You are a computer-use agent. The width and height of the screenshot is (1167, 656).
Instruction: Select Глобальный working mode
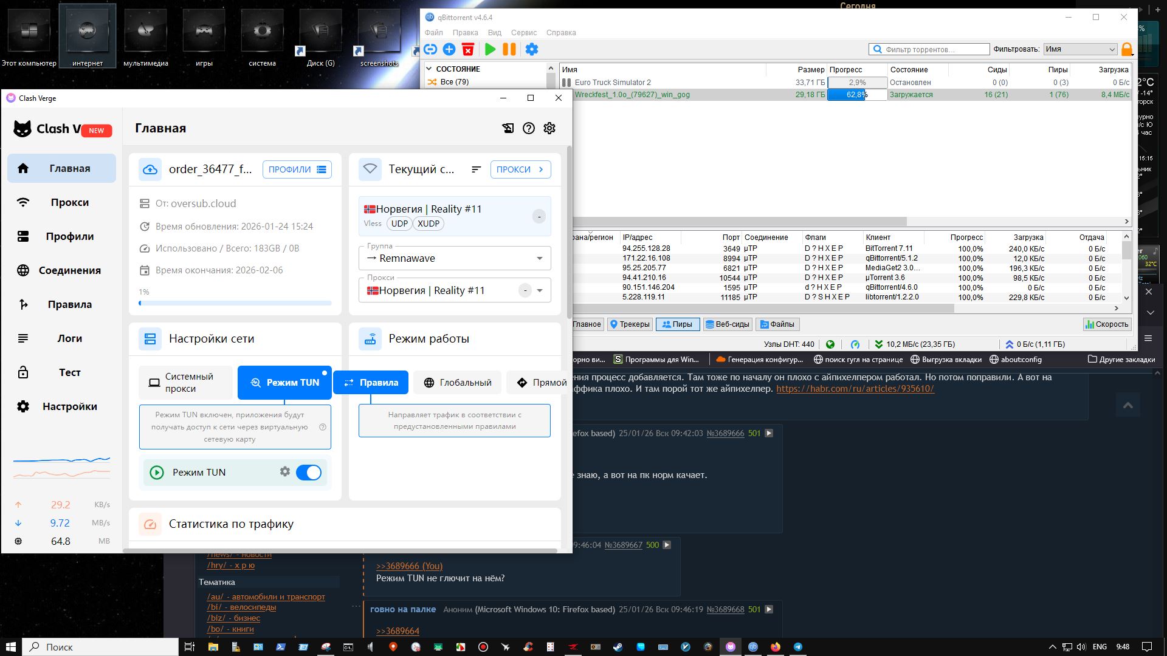pos(458,383)
